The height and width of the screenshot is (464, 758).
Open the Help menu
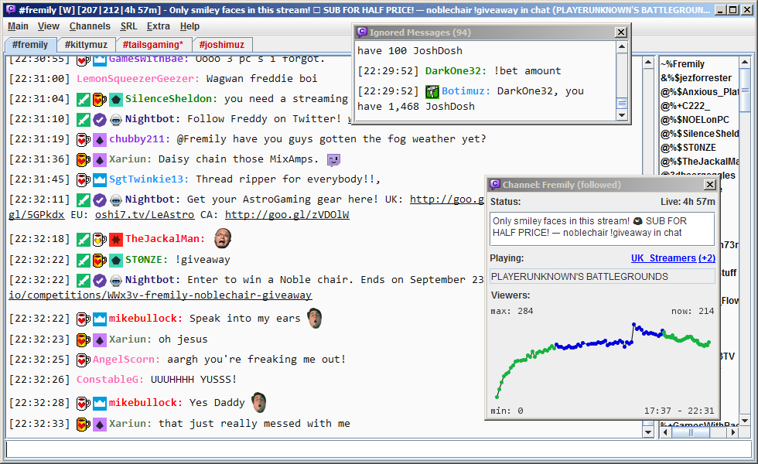(189, 26)
